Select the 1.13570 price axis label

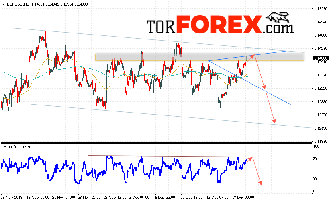click(321, 75)
